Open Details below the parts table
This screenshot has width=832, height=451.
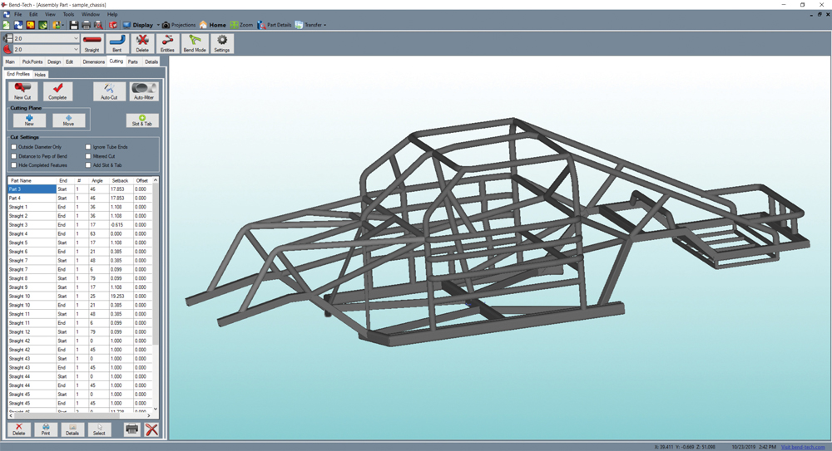[x=72, y=429]
